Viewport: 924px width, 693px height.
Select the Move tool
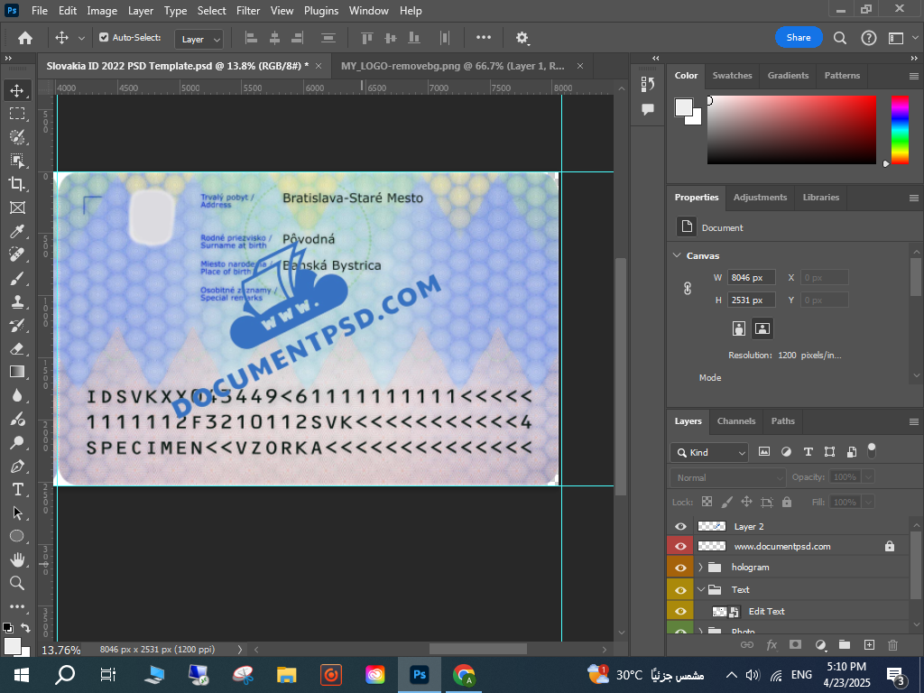pos(17,90)
